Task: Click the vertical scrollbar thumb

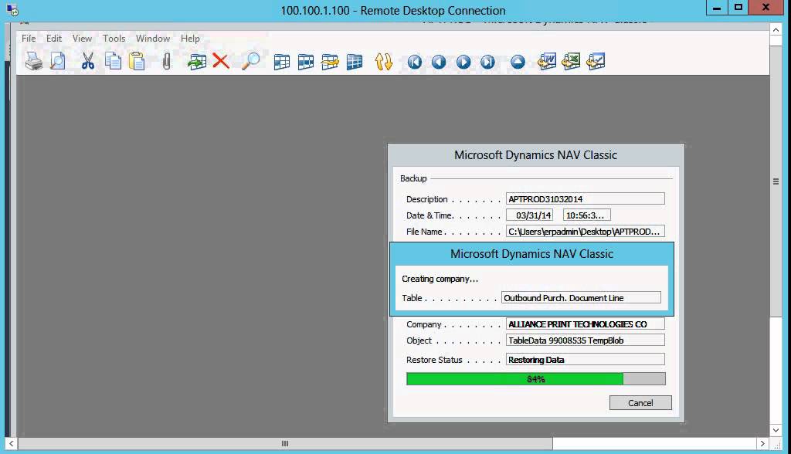Action: (x=776, y=181)
